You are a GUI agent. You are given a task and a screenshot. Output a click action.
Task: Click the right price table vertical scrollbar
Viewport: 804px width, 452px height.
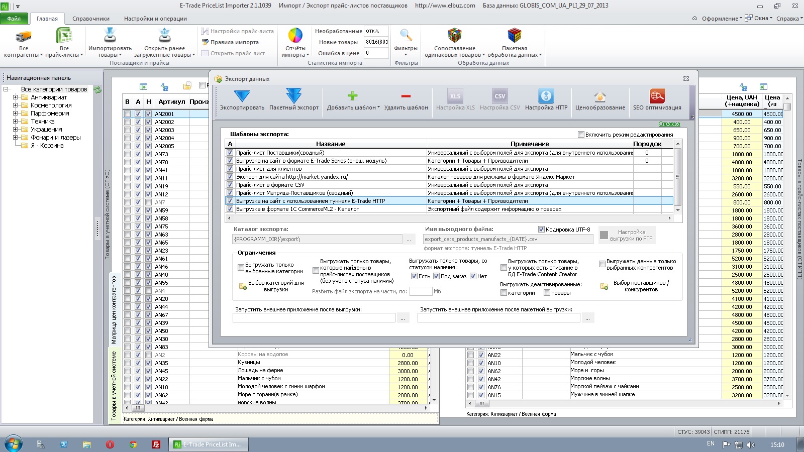click(787, 246)
